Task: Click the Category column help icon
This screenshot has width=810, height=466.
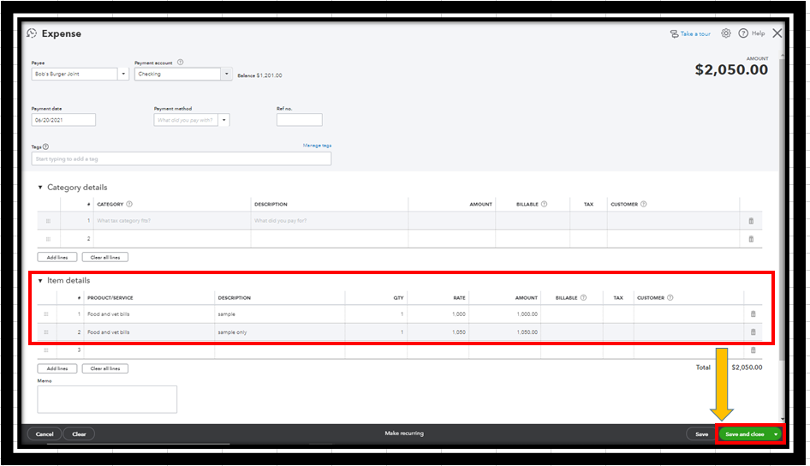Action: point(129,204)
